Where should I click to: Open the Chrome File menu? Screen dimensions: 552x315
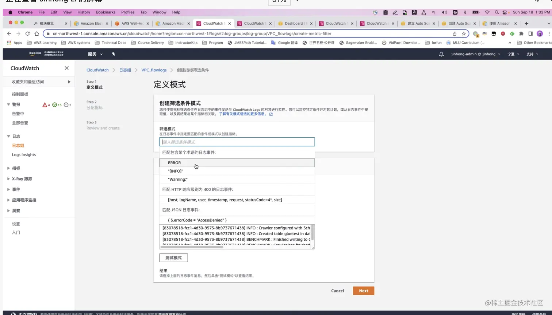[x=42, y=12]
